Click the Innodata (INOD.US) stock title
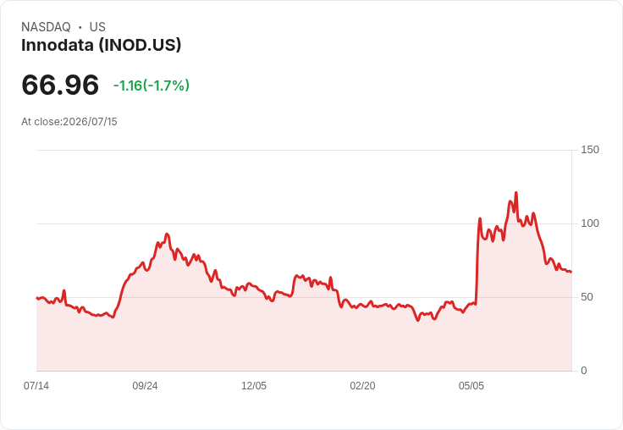The image size is (623, 430). tap(101, 45)
